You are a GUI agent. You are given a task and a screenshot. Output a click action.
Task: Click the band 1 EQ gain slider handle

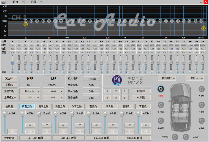12,63
